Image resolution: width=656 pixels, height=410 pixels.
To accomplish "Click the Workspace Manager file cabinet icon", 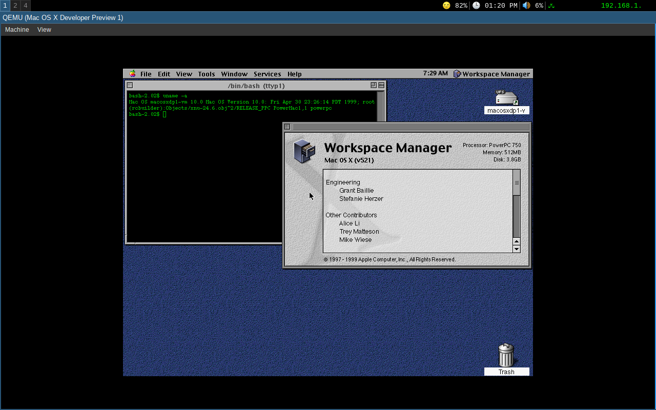I will (x=304, y=152).
